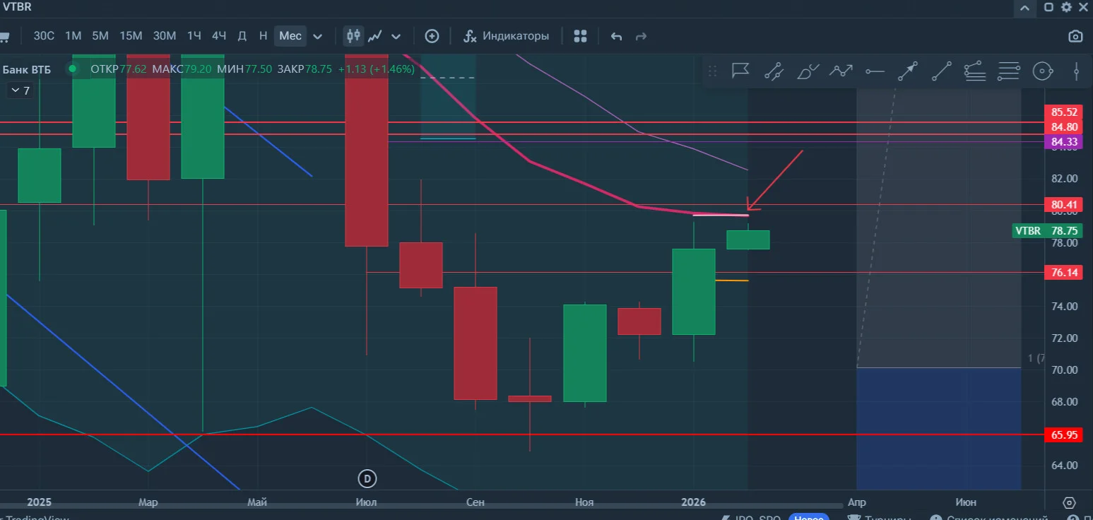Open the chart type dropdown

click(396, 36)
